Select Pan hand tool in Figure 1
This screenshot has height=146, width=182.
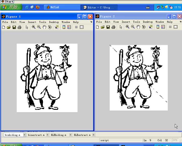click(x=44, y=27)
